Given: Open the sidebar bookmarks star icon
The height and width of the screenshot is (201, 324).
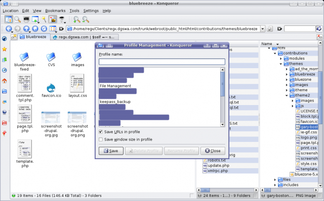Looking at the screenshot, I should (5, 49).
